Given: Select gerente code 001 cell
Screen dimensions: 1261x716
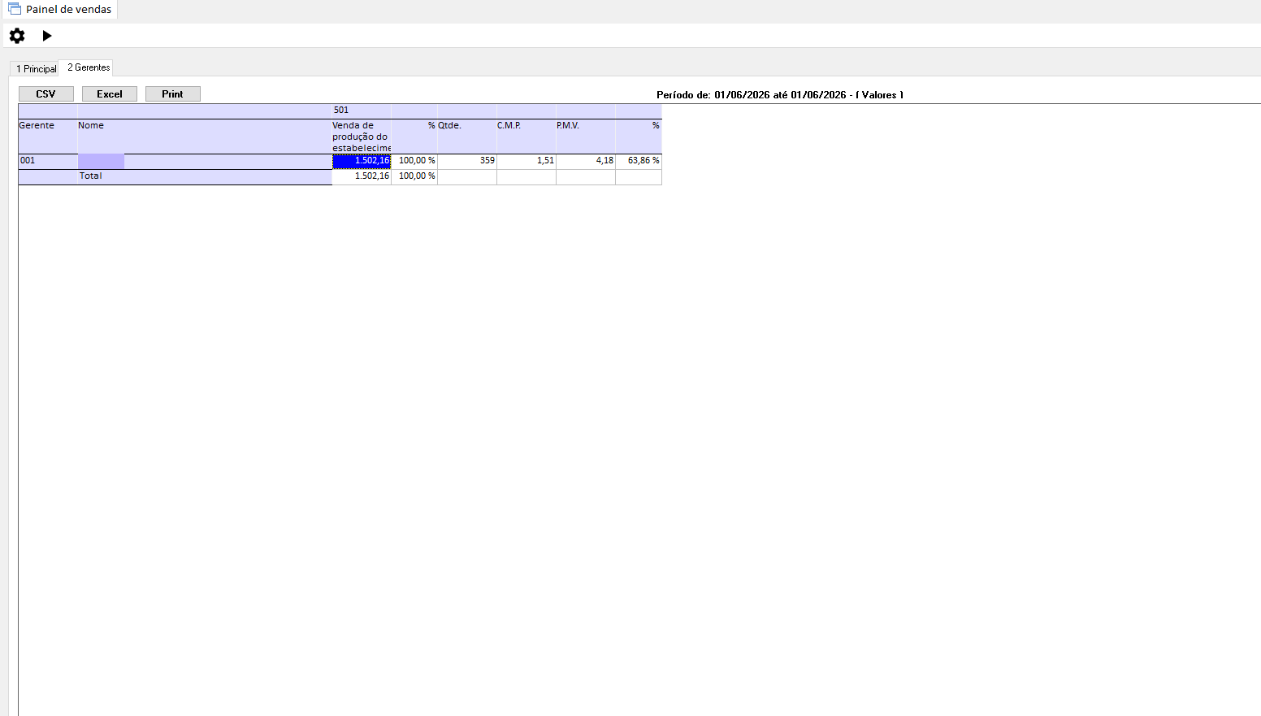Looking at the screenshot, I should pyautogui.click(x=48, y=161).
